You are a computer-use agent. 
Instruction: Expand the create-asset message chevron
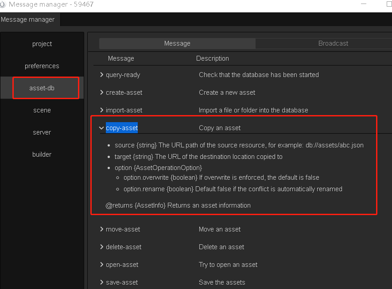coord(102,92)
